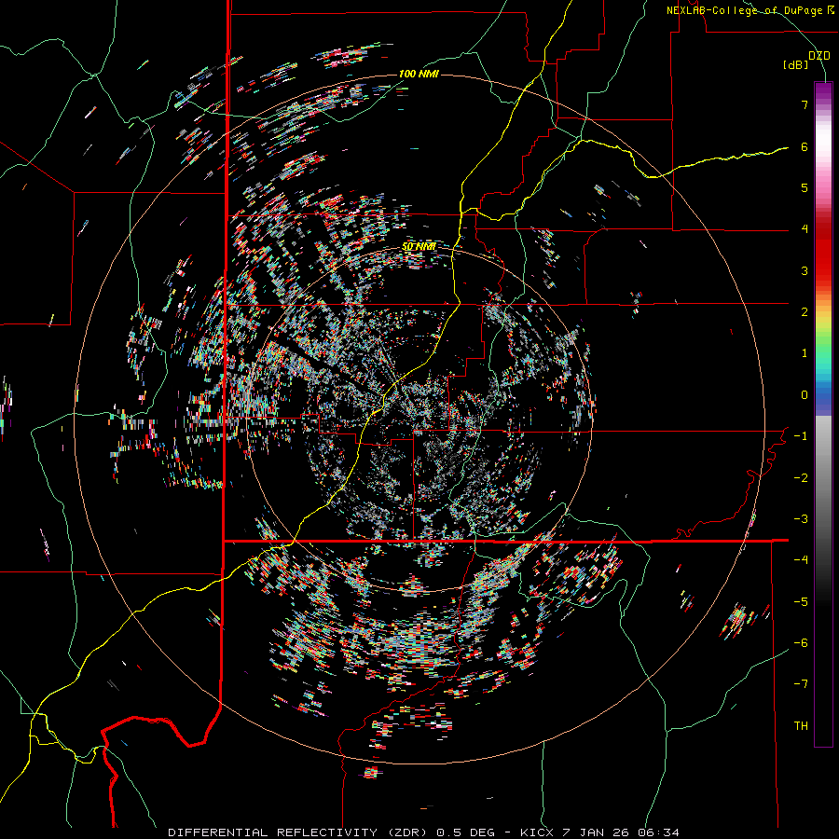Click the 7 value on the dB scale
Image resolution: width=839 pixels, height=839 pixels.
click(805, 104)
